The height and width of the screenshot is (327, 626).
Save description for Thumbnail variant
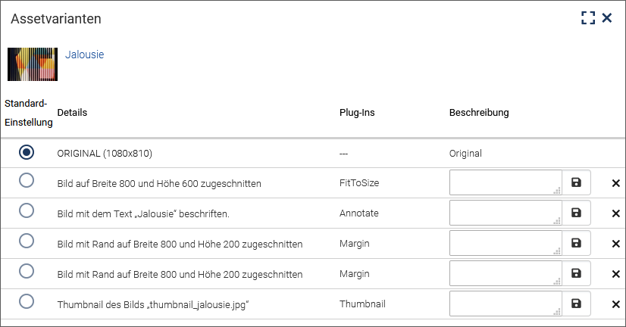[x=576, y=304]
